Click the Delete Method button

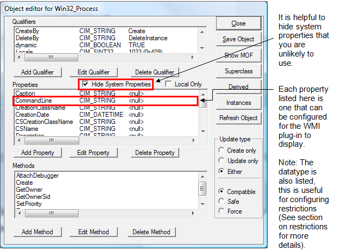click(x=152, y=232)
